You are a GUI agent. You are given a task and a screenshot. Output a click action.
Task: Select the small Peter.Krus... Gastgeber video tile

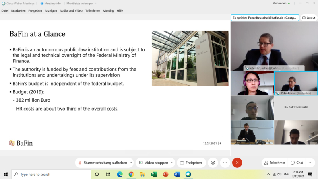(x=296, y=83)
